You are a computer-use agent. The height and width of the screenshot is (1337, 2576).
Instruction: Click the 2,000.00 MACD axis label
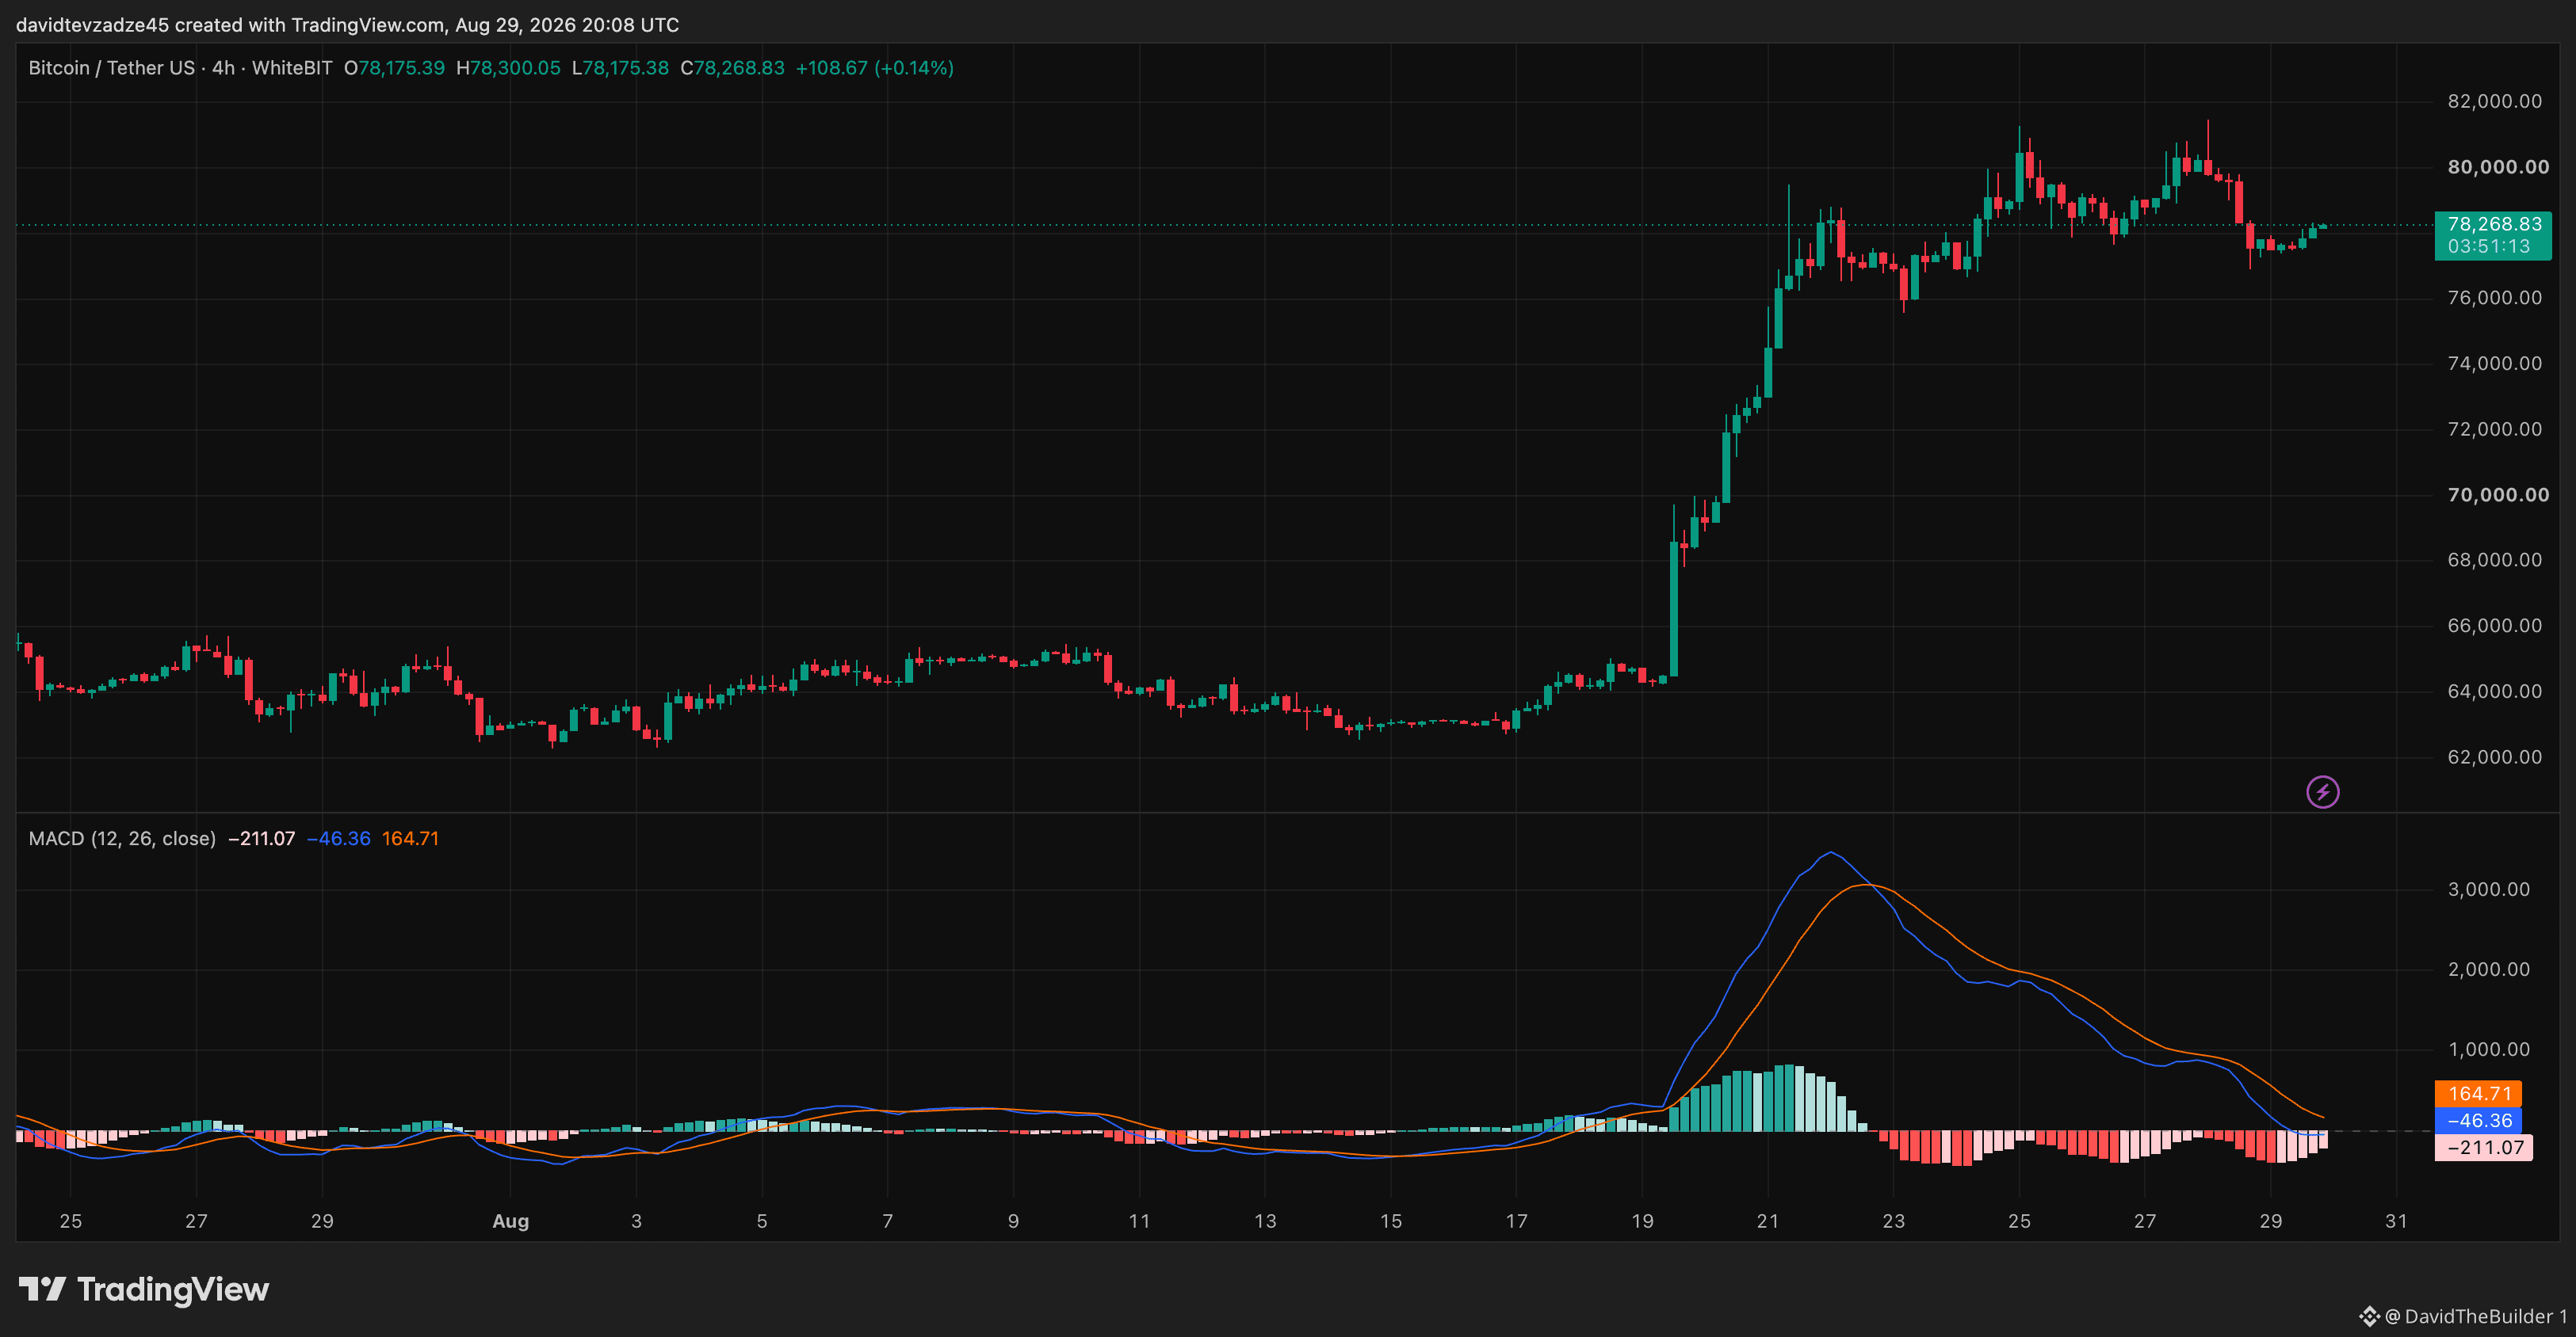(2488, 969)
